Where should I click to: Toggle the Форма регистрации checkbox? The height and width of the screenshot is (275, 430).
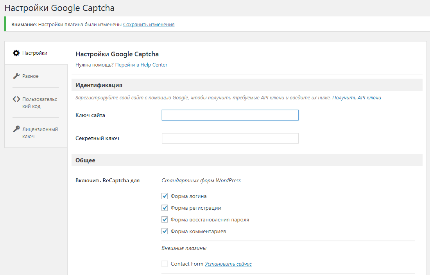pyautogui.click(x=165, y=208)
